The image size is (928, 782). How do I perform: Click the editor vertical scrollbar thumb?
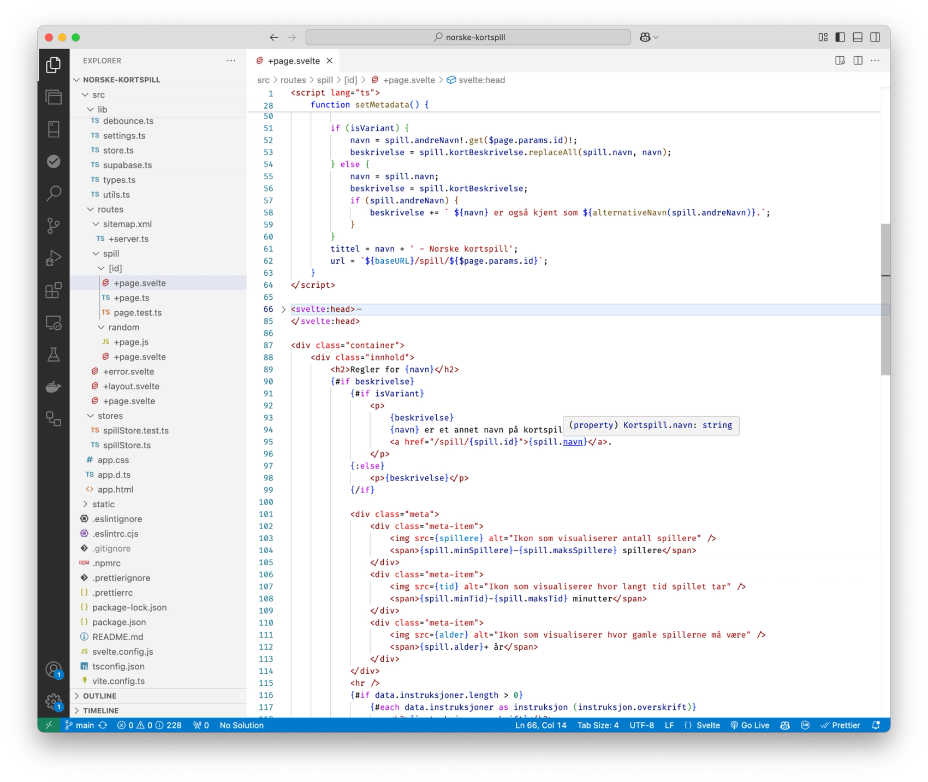click(x=885, y=299)
